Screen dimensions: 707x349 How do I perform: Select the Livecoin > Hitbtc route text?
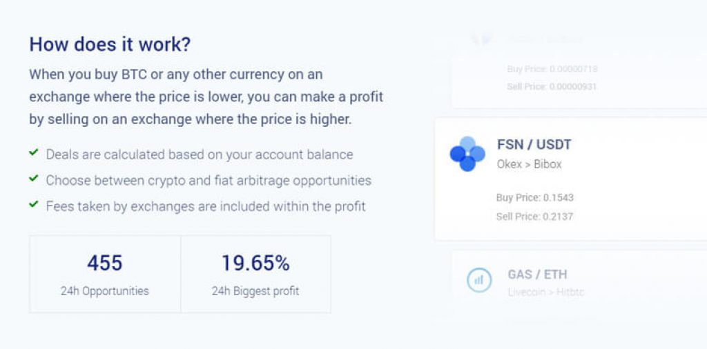pyautogui.click(x=545, y=292)
